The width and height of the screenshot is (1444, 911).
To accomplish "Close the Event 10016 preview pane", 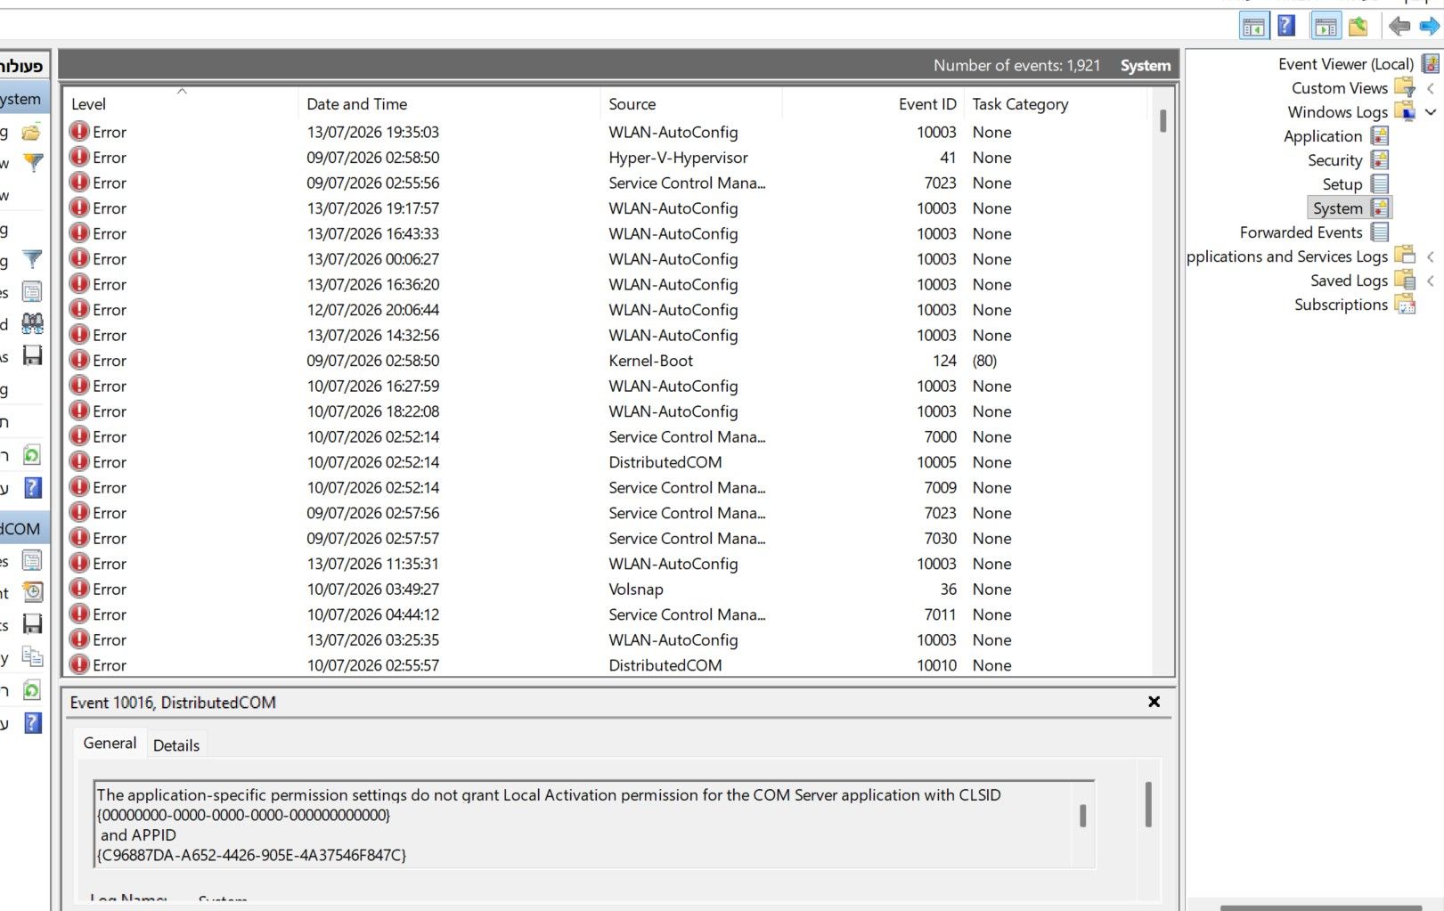I will 1154,702.
